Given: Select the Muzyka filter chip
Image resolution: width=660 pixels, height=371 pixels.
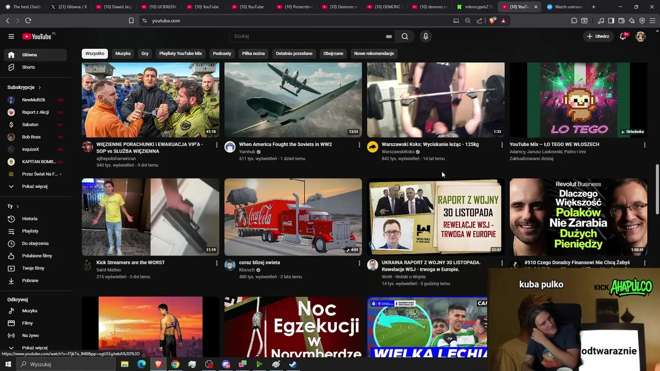Looking at the screenshot, I should tap(123, 54).
